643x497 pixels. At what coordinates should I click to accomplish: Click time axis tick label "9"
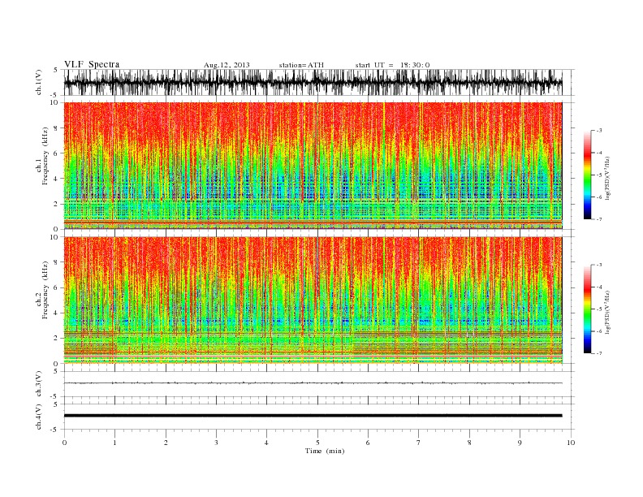click(x=520, y=443)
